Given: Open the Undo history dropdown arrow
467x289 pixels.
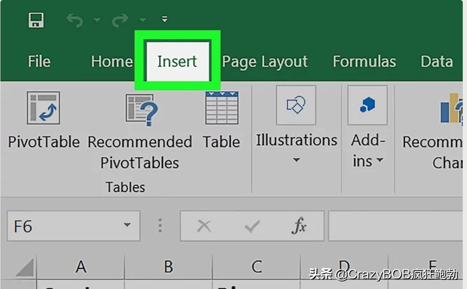Looking at the screenshot, I should coord(97,20).
